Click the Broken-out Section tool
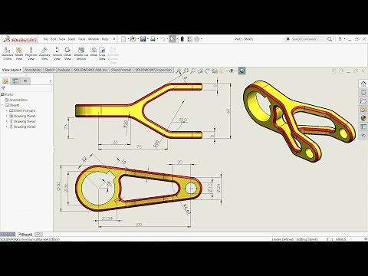 click(x=81, y=54)
